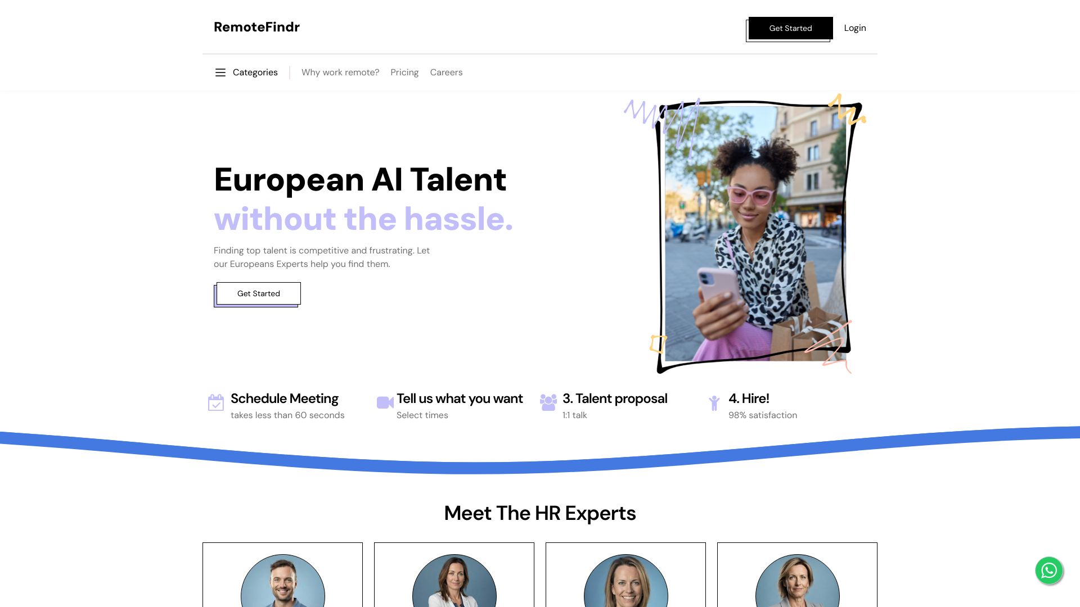The height and width of the screenshot is (607, 1080).
Task: Click the video camera icon for Tell us what you want
Action: [x=384, y=402]
